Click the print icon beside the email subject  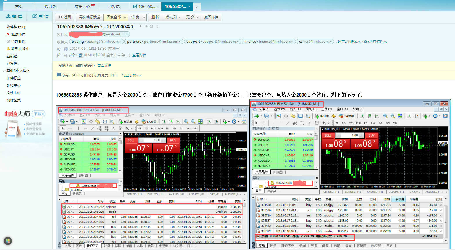(157, 26)
